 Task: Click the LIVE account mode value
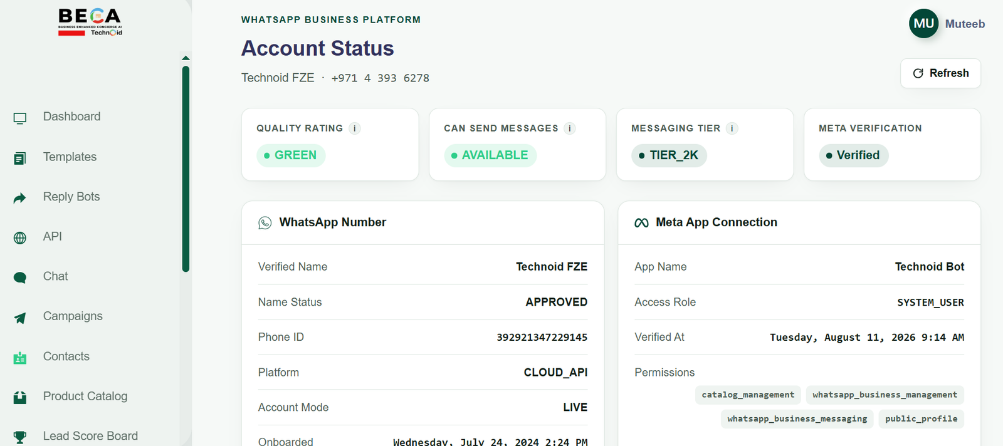[575, 408]
